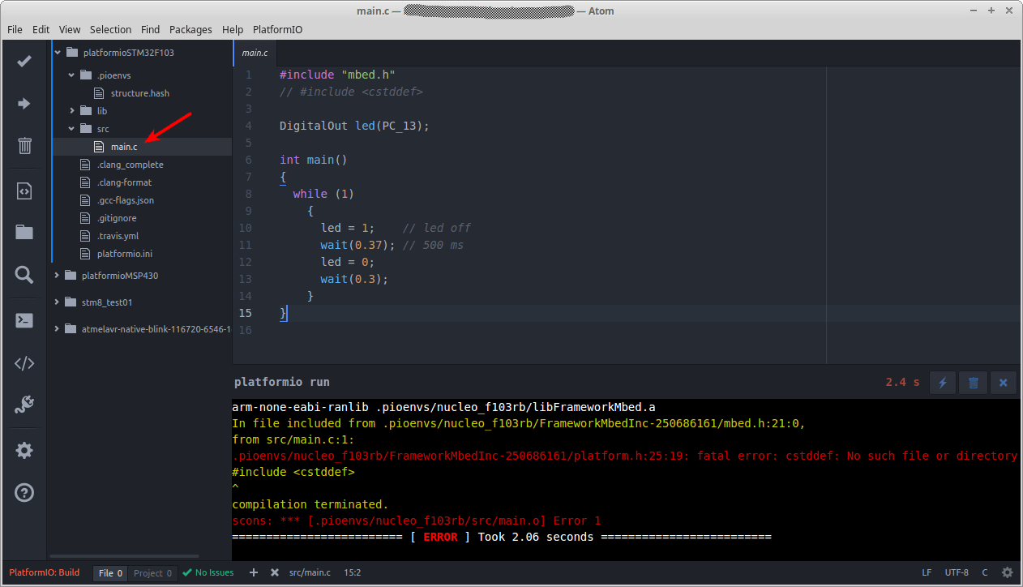This screenshot has width=1023, height=587.
Task: Click line number 15 in the gutter
Action: pos(244,313)
